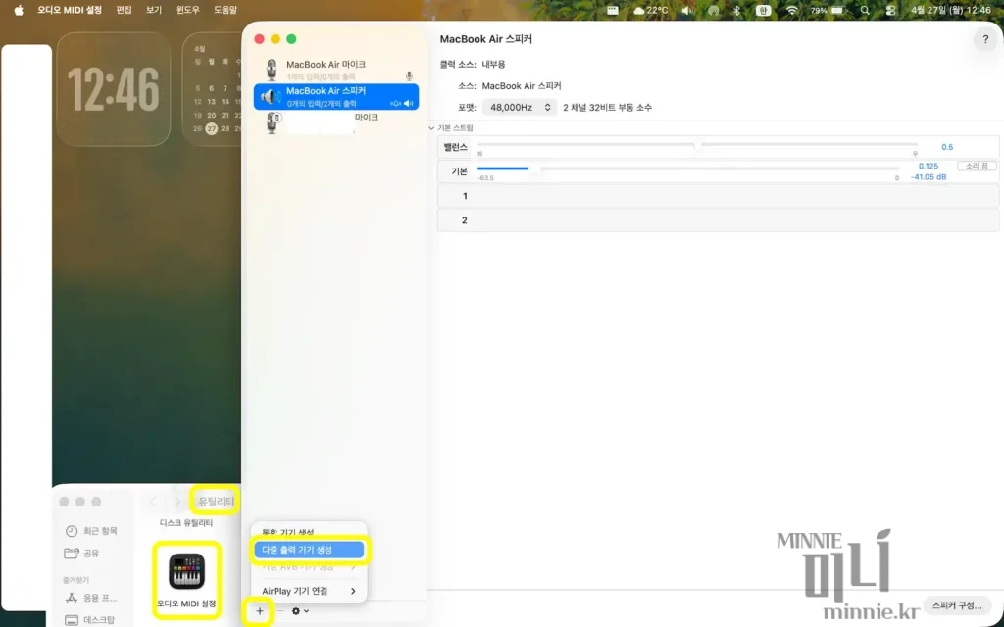Open 공유 in Finder sidebar

coord(81,554)
